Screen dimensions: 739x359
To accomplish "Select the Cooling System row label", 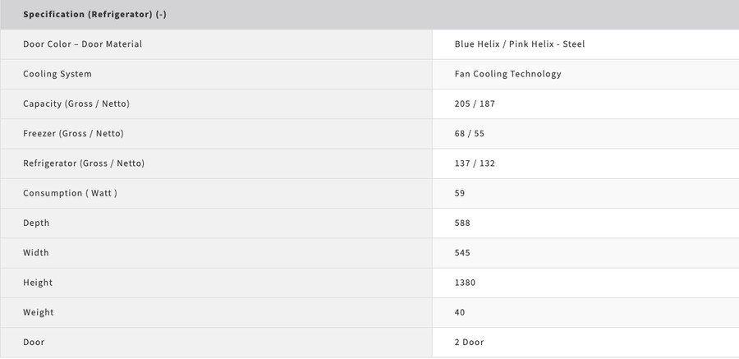I will click(x=57, y=74).
